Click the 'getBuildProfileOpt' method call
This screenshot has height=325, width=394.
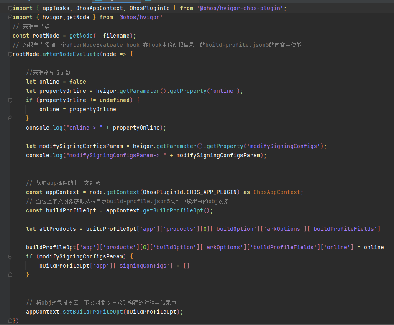(173, 210)
